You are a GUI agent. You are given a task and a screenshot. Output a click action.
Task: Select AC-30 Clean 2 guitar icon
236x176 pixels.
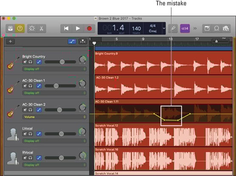13,111
